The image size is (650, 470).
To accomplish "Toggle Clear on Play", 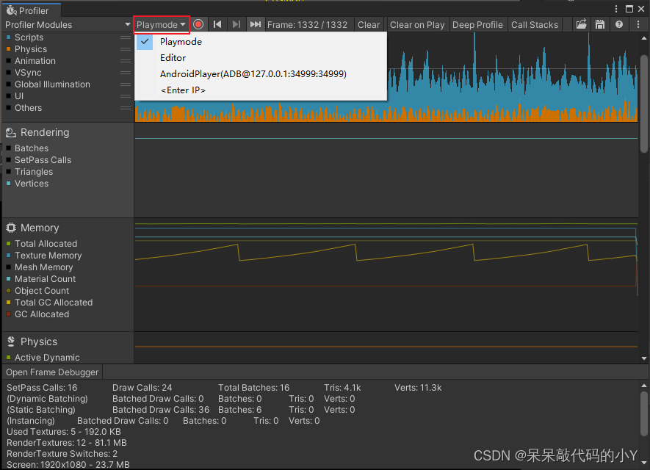I will click(x=417, y=24).
